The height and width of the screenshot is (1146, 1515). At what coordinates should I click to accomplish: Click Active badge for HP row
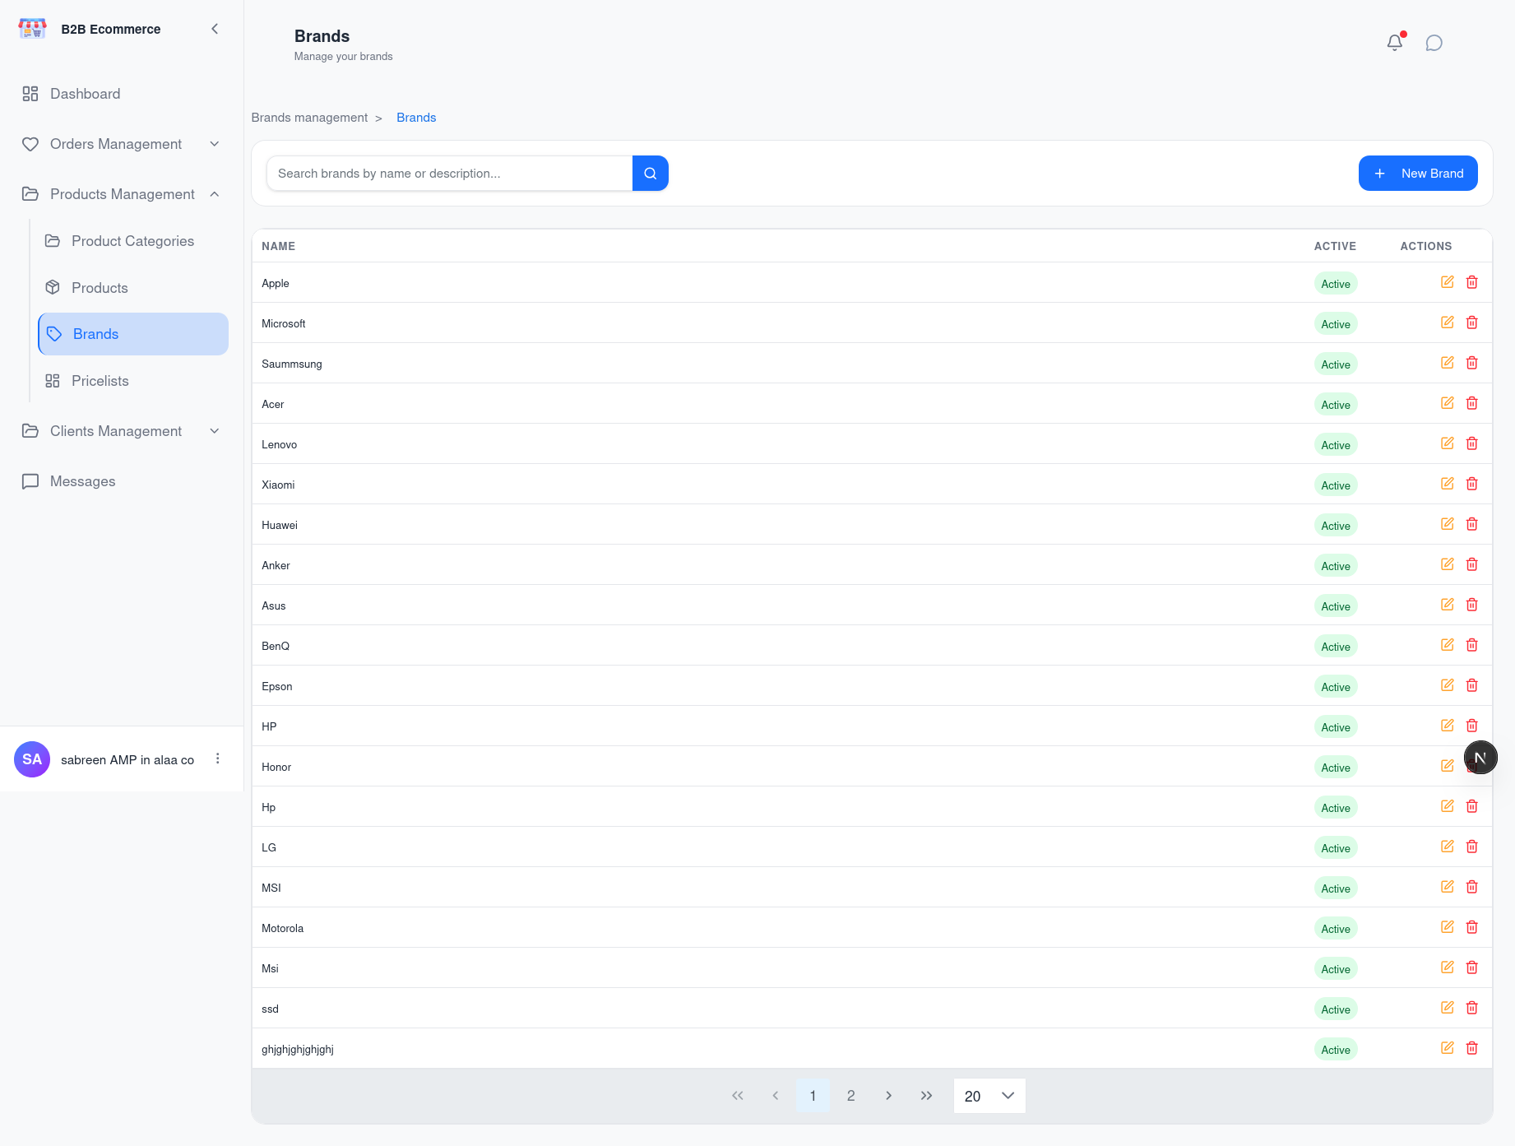click(1336, 727)
